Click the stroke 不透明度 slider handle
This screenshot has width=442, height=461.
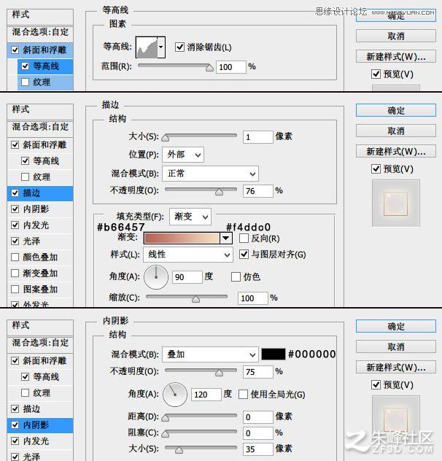(x=219, y=192)
